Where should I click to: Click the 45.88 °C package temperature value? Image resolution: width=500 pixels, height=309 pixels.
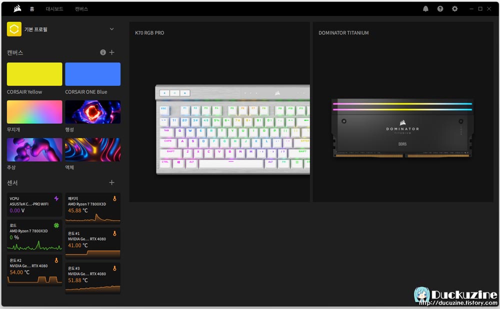click(78, 211)
